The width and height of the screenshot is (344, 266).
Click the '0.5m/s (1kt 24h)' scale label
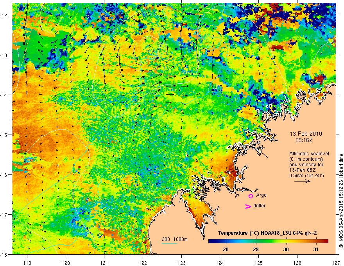pyautogui.click(x=306, y=176)
